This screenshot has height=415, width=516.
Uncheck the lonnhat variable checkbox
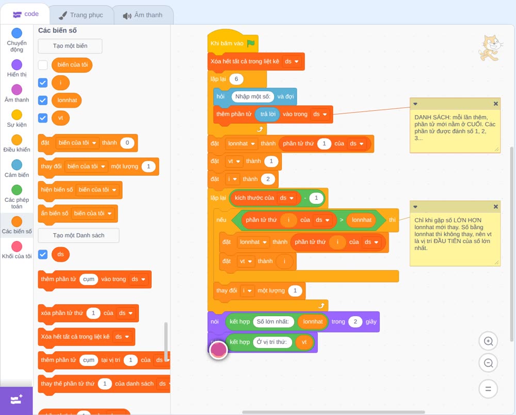tap(43, 100)
